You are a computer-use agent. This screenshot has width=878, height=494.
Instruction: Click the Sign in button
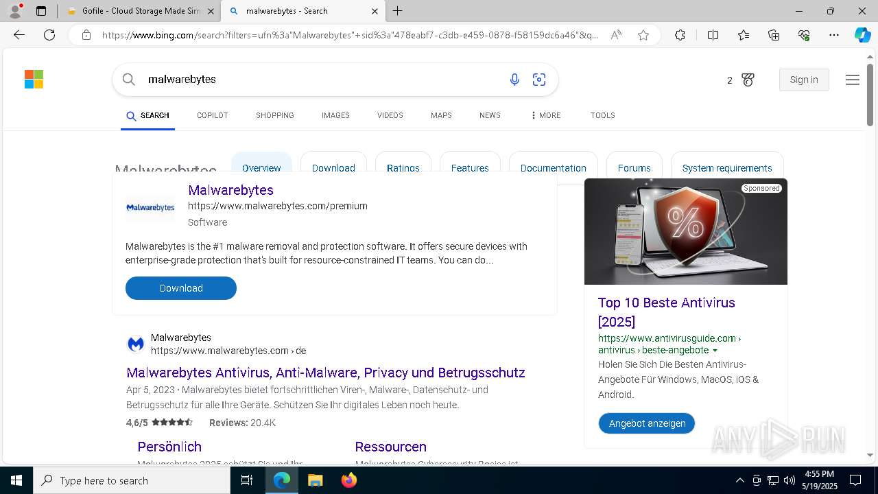804,80
